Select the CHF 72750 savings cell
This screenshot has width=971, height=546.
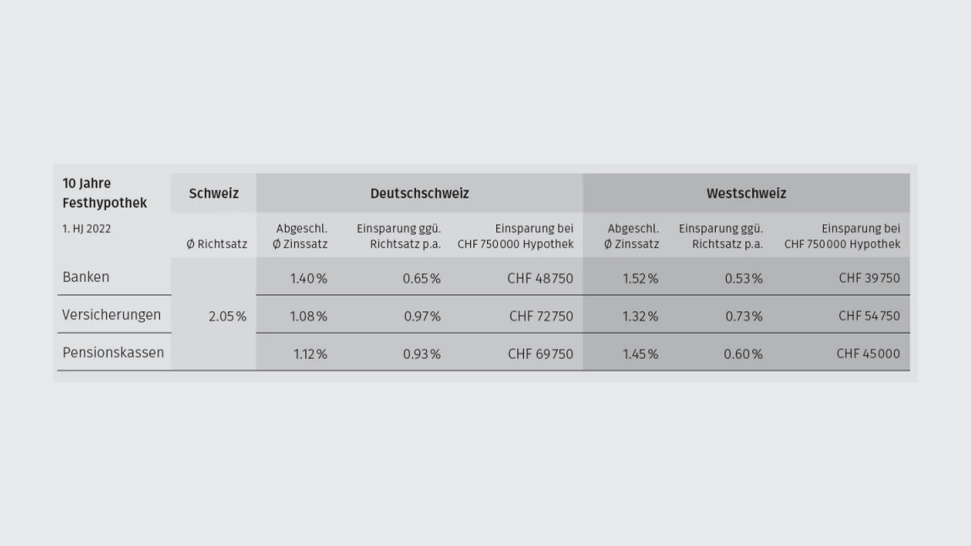tap(541, 316)
